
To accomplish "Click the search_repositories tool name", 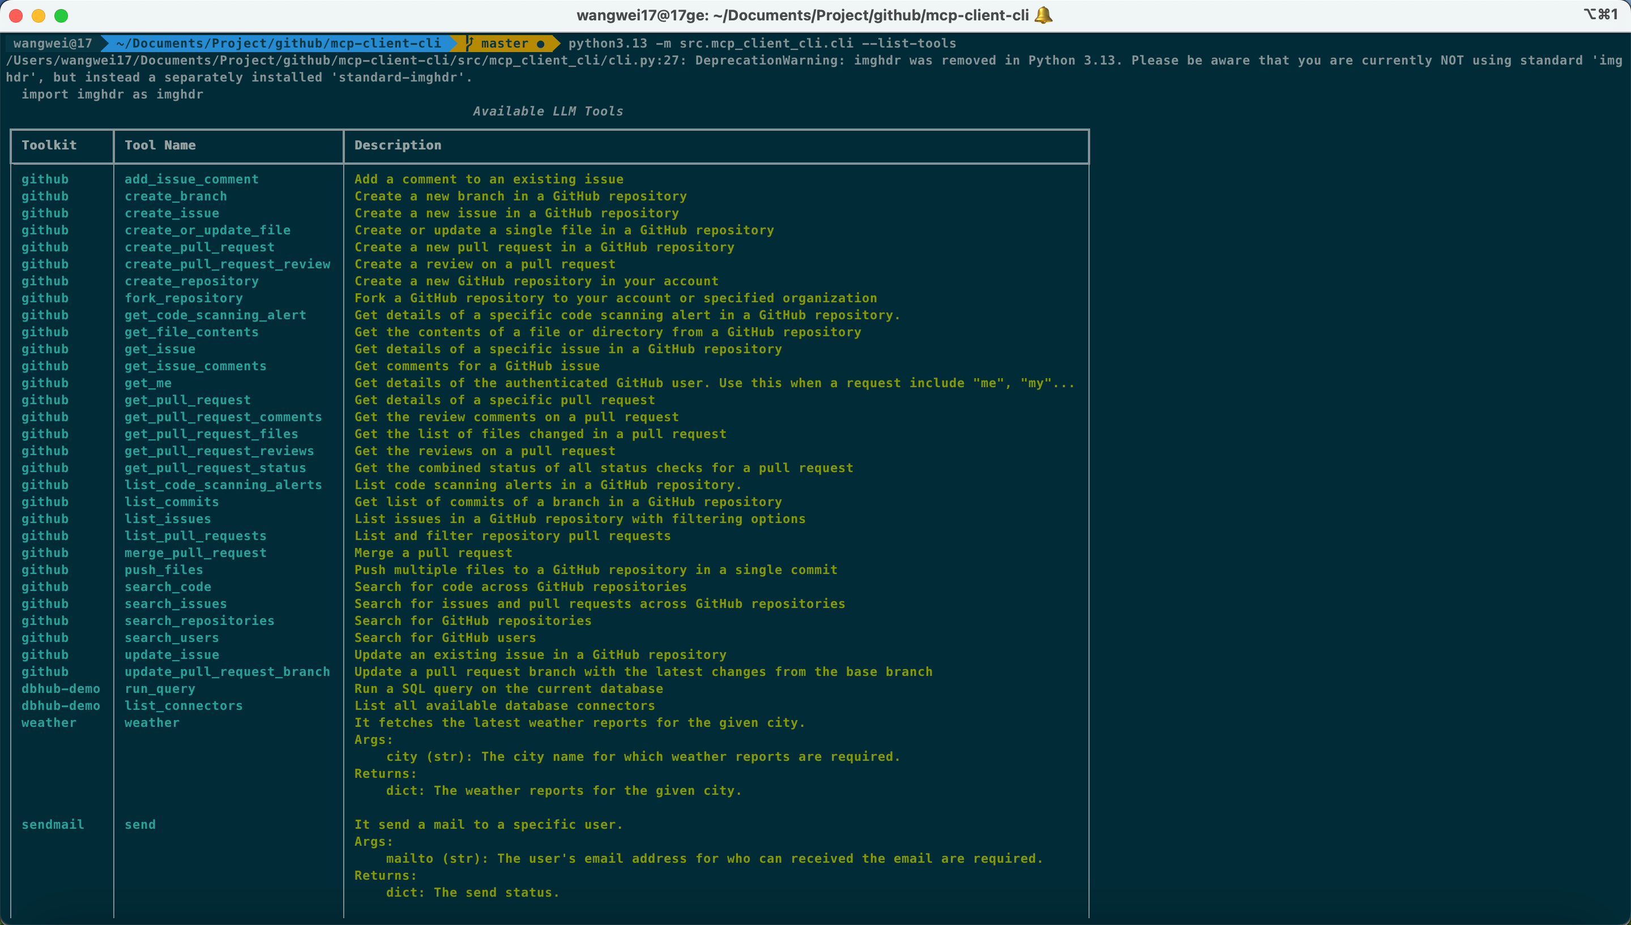I will [x=199, y=620].
